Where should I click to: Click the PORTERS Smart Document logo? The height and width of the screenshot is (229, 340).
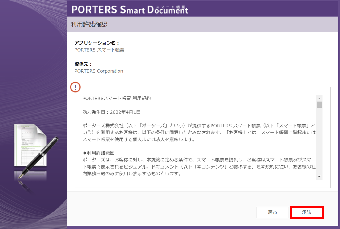(x=130, y=10)
